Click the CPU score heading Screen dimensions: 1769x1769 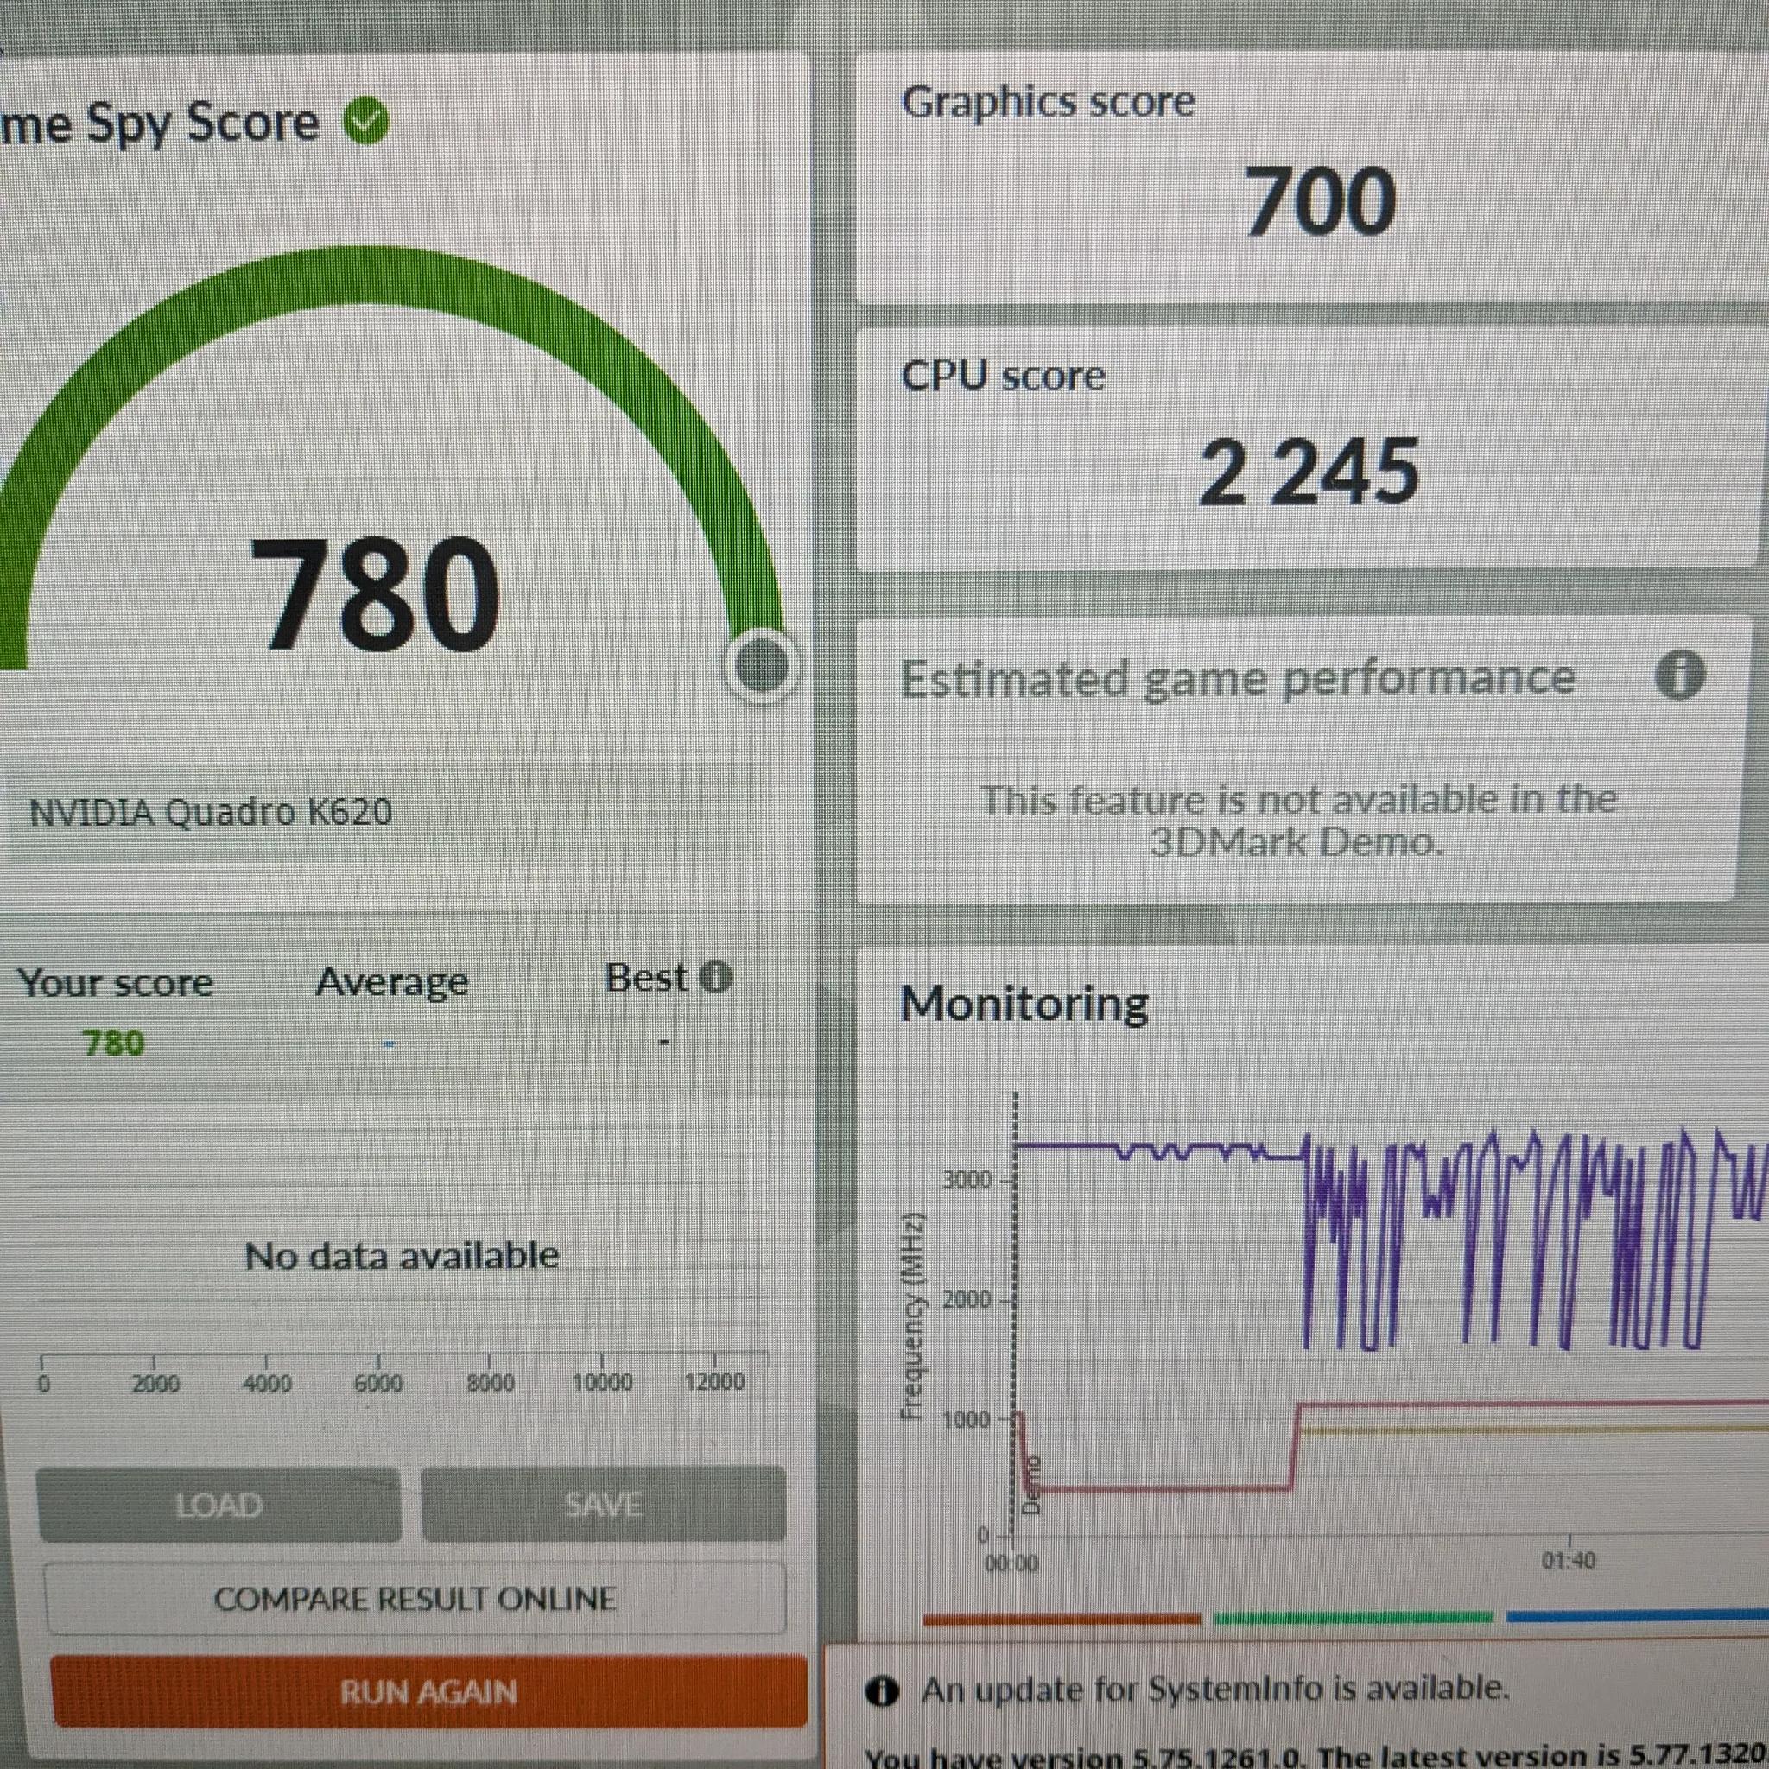coord(1004,376)
